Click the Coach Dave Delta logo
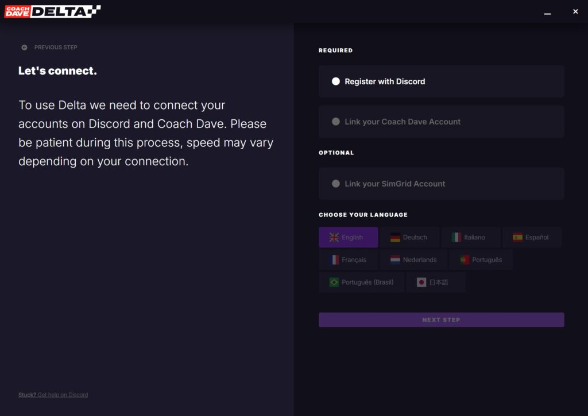The width and height of the screenshot is (588, 416). 52,11
